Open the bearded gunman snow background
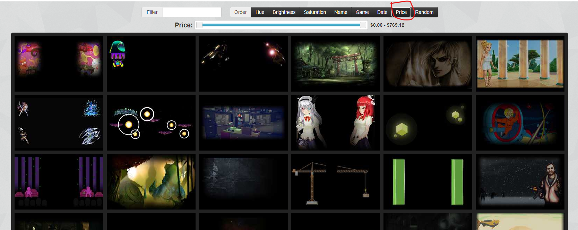The width and height of the screenshot is (578, 230). [520, 182]
